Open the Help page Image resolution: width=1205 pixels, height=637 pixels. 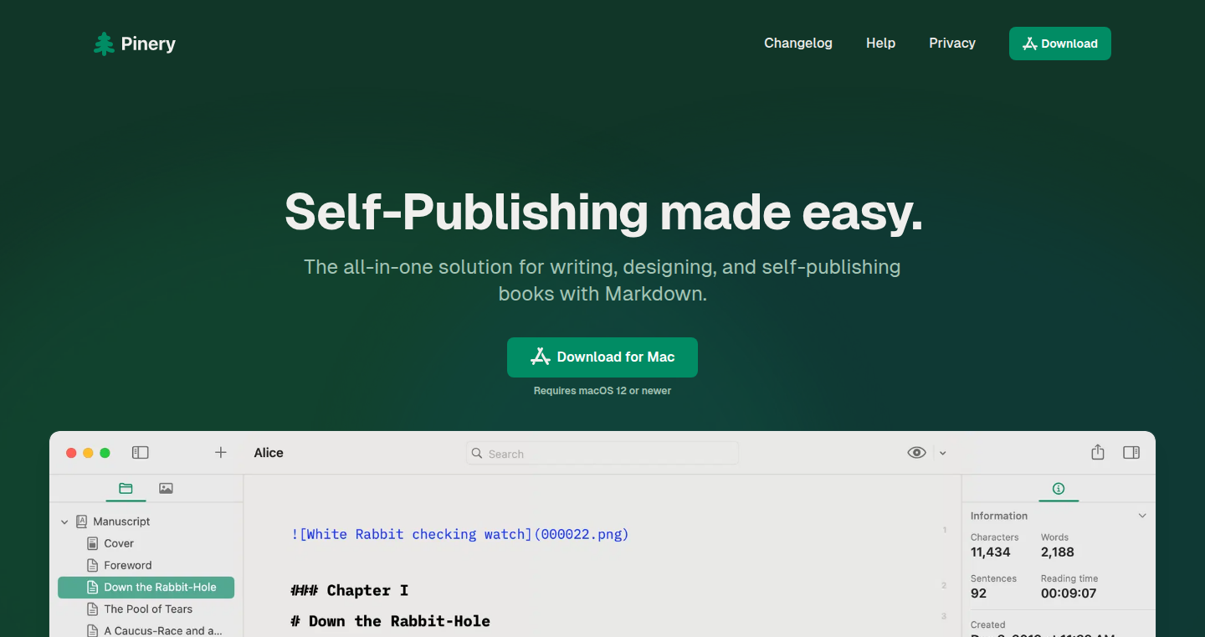tap(880, 43)
